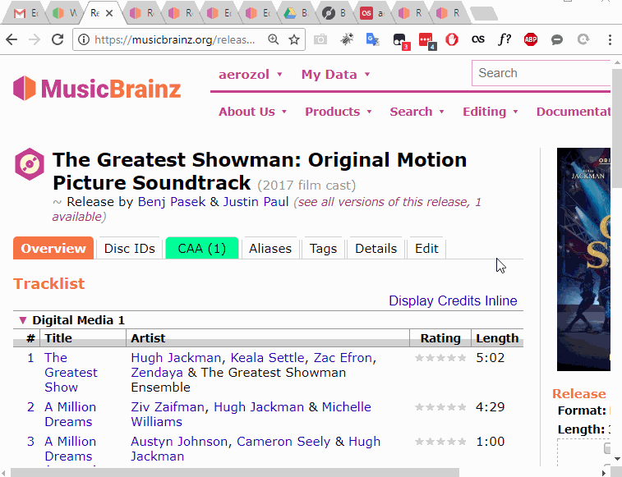The height and width of the screenshot is (477, 622).
Task: Open the My Data dropdown
Action: [335, 75]
